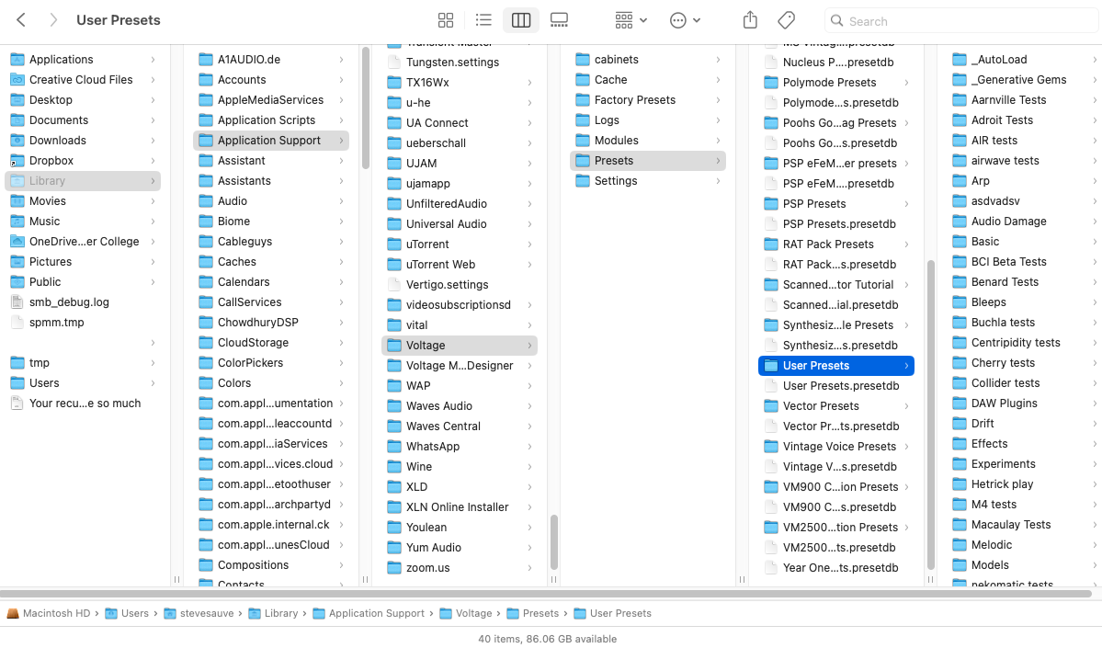Select the Application Support folder
1102x648 pixels.
(271, 141)
